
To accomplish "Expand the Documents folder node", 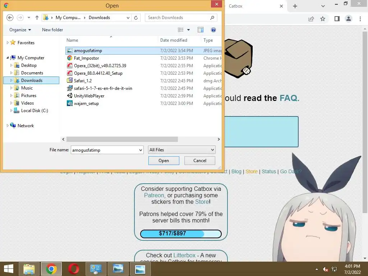I will click(x=11, y=73).
